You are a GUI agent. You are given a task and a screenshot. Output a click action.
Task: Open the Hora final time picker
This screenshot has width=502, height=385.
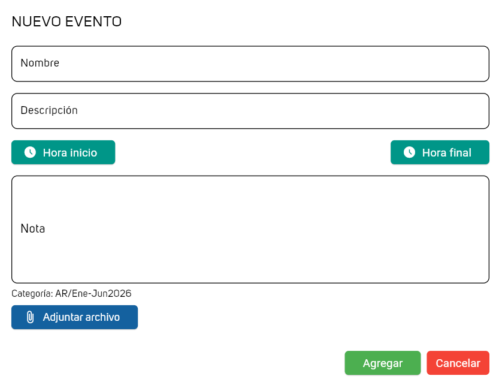click(440, 152)
